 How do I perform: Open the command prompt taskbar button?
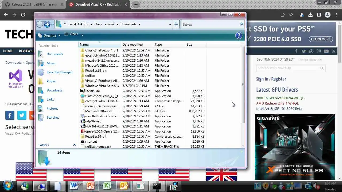coord(157,186)
